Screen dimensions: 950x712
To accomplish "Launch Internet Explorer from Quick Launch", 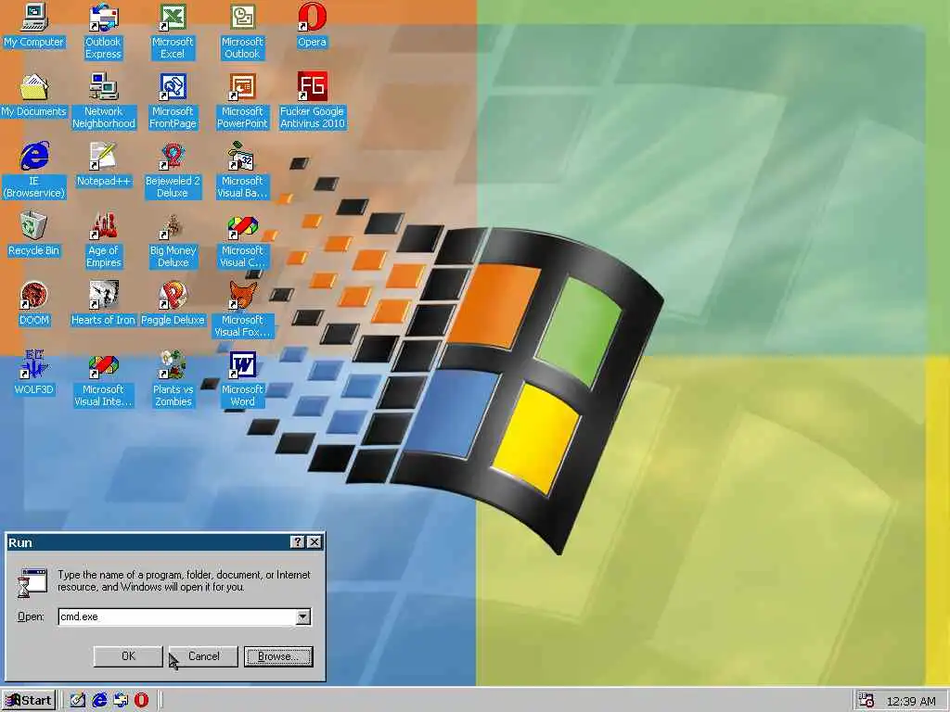I will 99,701.
